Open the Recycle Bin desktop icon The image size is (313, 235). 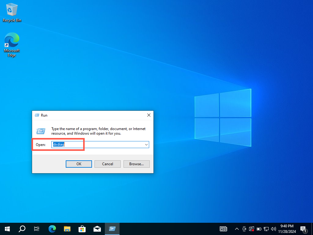coord(12,12)
